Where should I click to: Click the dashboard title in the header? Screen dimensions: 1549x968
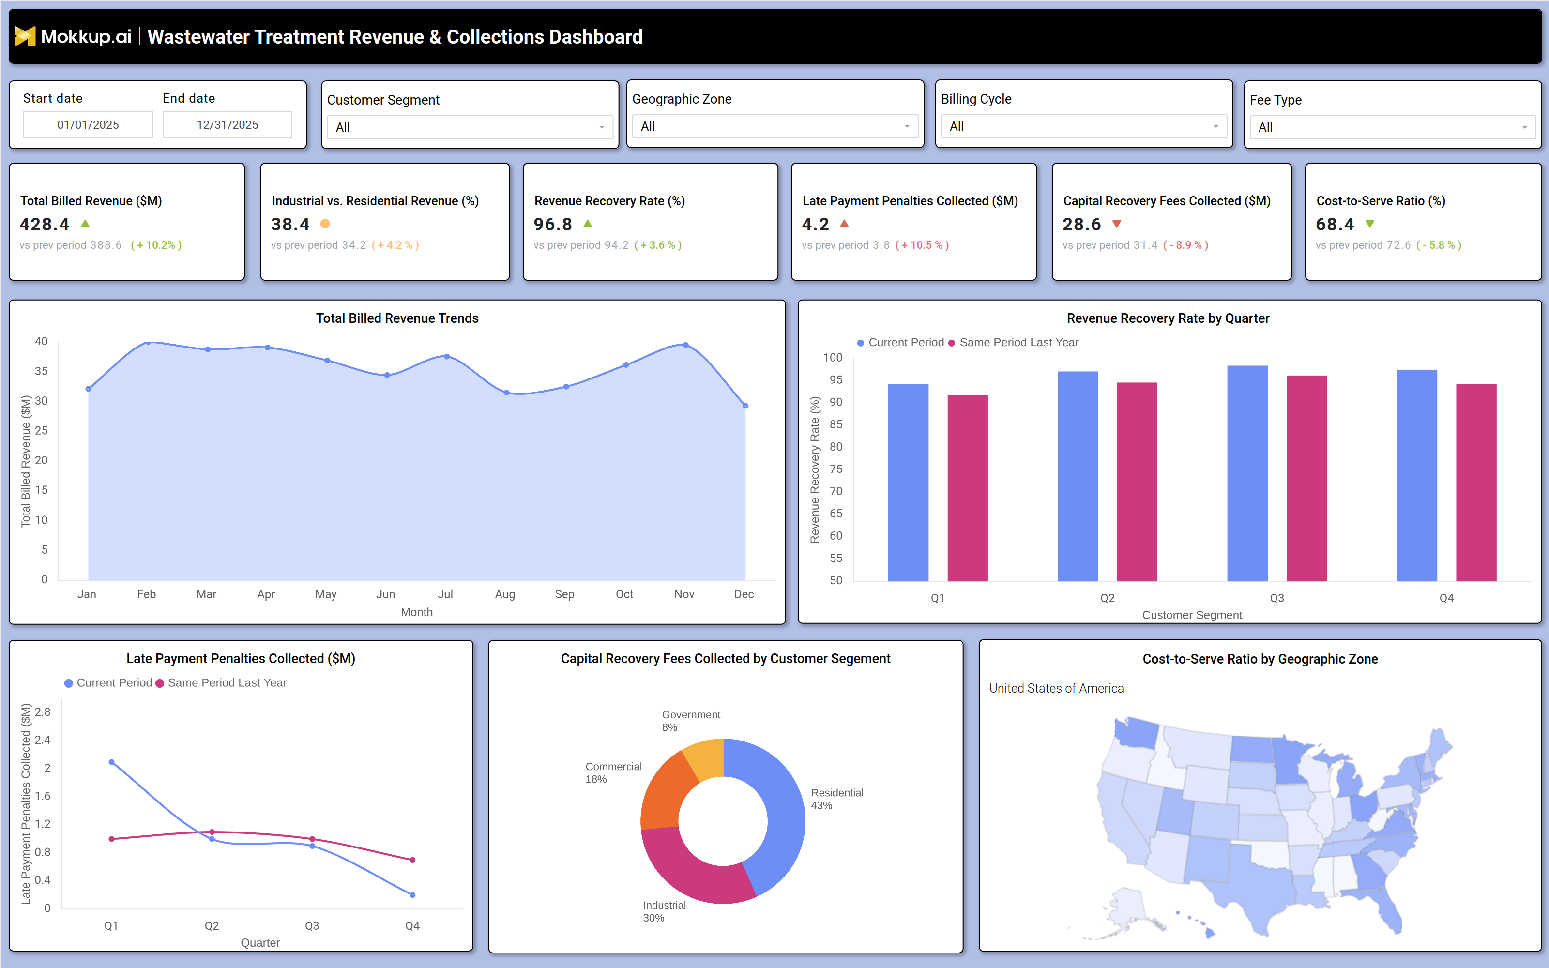click(x=395, y=36)
